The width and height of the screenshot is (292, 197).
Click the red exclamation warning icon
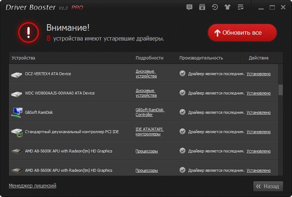(x=29, y=33)
